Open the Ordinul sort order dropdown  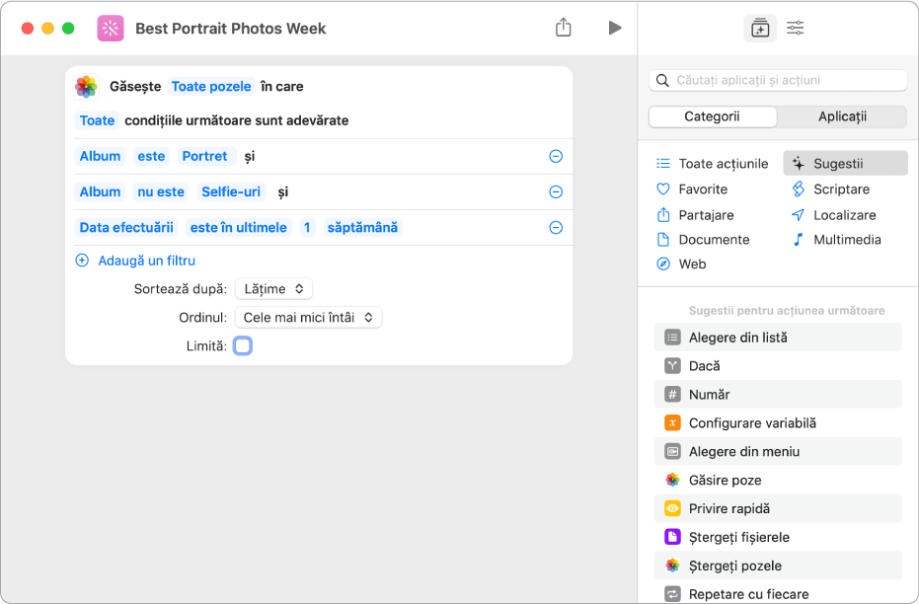(x=308, y=318)
